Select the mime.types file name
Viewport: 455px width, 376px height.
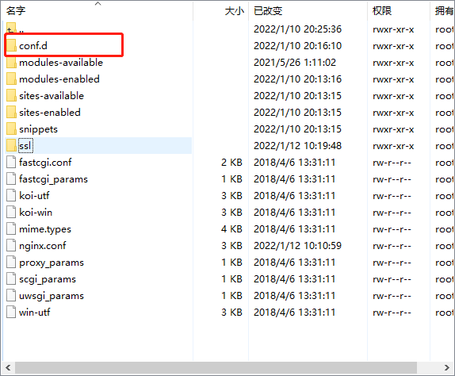pos(45,229)
